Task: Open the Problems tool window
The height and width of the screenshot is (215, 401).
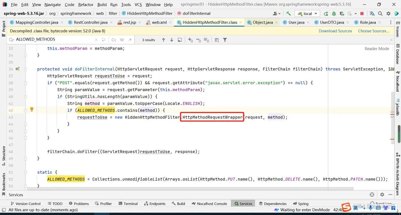Action: 79,204
